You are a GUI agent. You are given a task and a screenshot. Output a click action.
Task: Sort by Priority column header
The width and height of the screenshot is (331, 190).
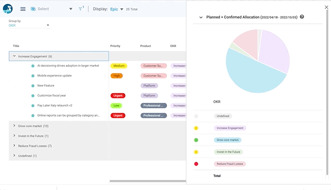pyautogui.click(x=115, y=46)
